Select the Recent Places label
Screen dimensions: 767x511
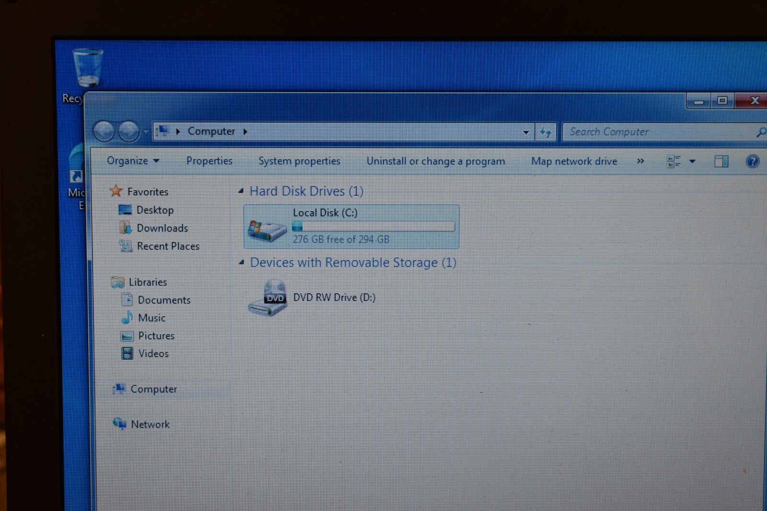[x=168, y=246]
